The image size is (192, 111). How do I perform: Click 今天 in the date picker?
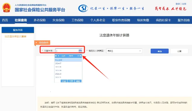[71, 81]
